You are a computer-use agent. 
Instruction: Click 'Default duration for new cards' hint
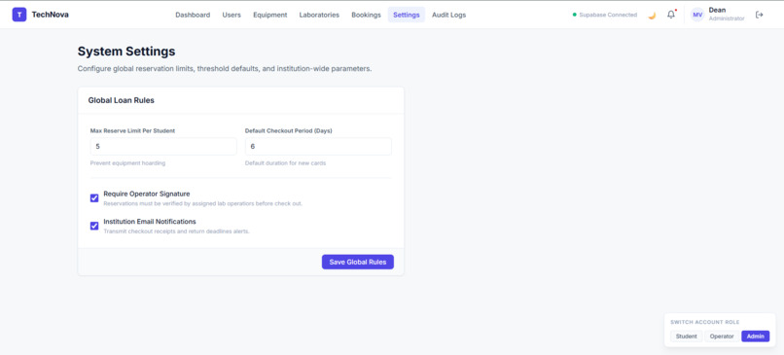coord(286,163)
